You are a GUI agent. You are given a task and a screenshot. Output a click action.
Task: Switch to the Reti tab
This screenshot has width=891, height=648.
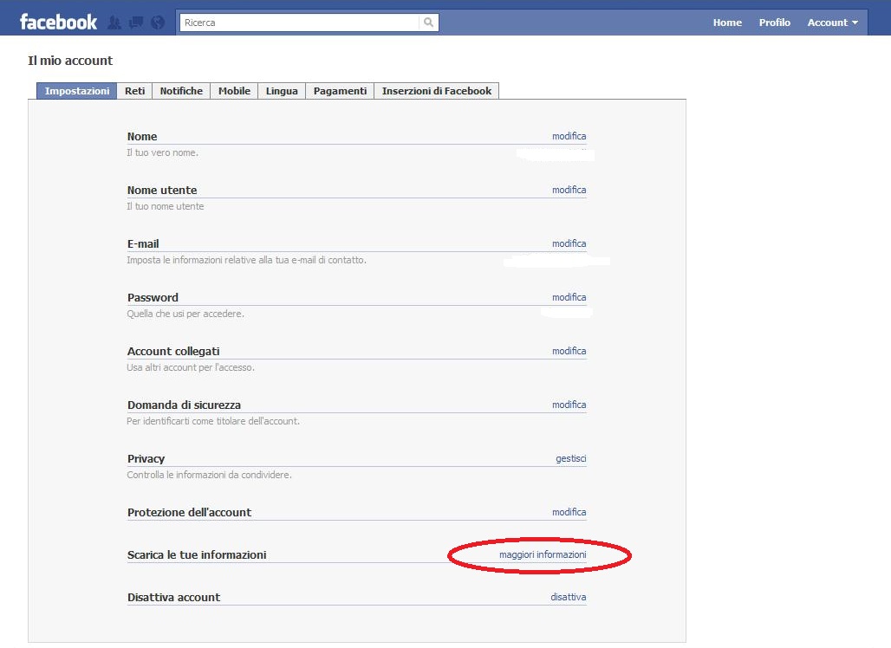tap(135, 91)
